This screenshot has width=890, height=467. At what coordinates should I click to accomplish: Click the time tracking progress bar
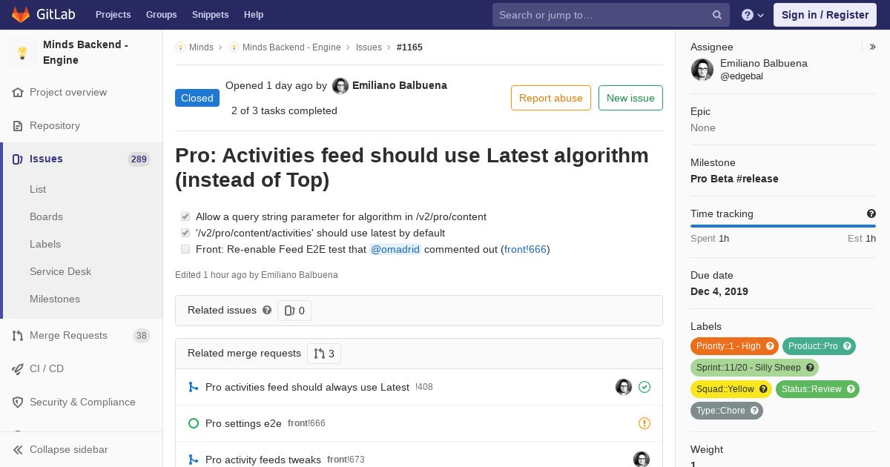point(783,226)
